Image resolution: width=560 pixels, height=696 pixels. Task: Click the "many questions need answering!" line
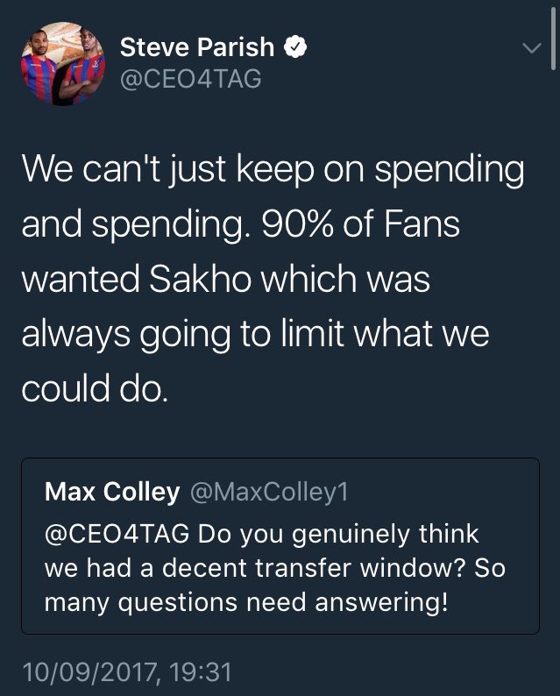pyautogui.click(x=245, y=602)
